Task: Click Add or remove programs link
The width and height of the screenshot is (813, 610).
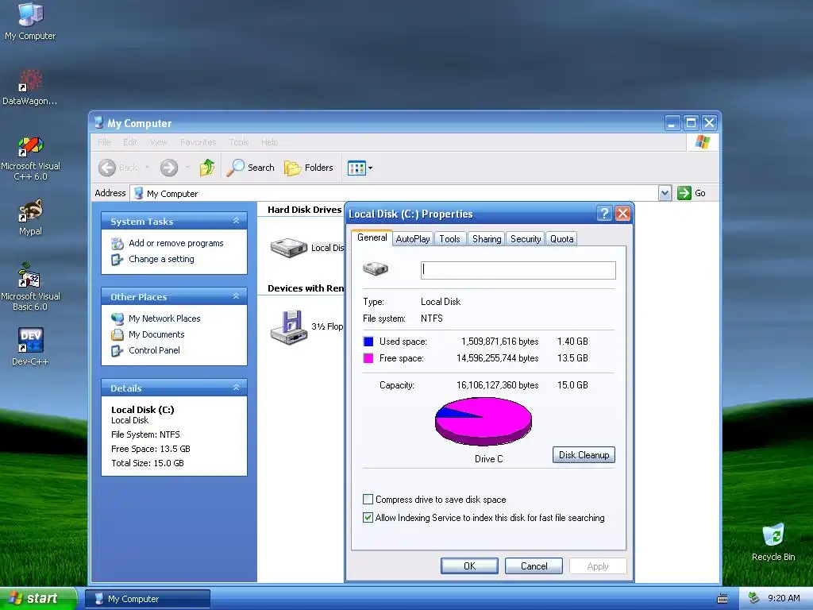Action: point(175,243)
